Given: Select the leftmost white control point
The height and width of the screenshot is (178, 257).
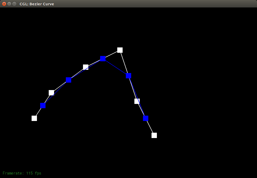Looking at the screenshot, I should (x=34, y=118).
